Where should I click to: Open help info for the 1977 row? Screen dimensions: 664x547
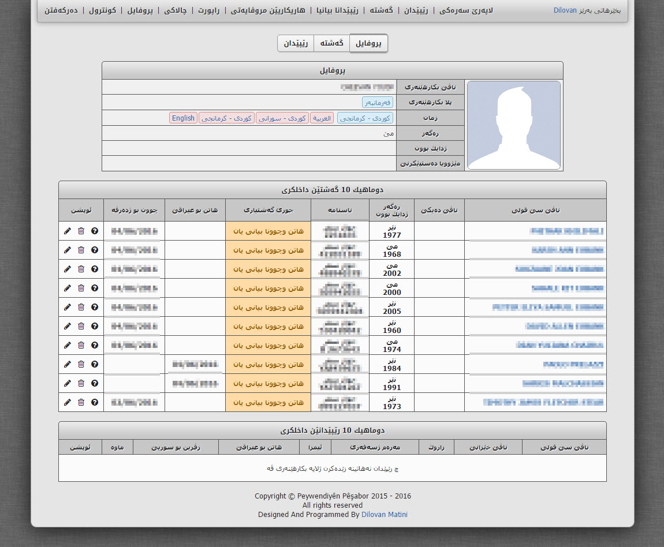[x=95, y=231]
